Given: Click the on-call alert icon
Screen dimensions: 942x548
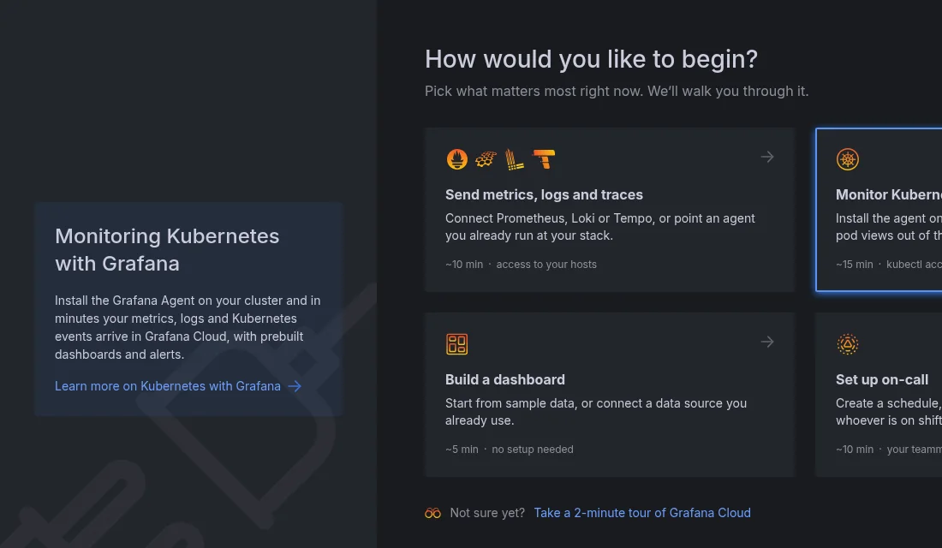Looking at the screenshot, I should click(x=847, y=344).
